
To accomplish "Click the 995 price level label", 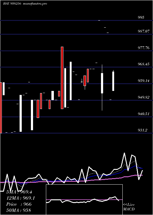I will pyautogui.click(x=141, y=18).
